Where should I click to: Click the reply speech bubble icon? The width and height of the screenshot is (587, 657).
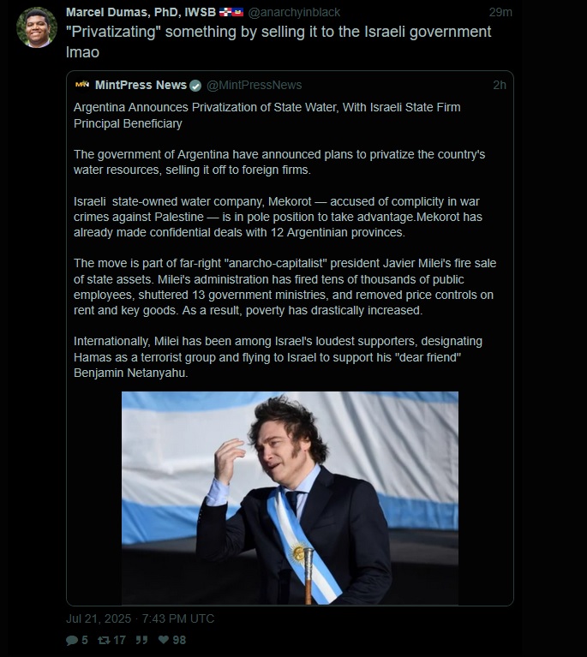coord(72,640)
